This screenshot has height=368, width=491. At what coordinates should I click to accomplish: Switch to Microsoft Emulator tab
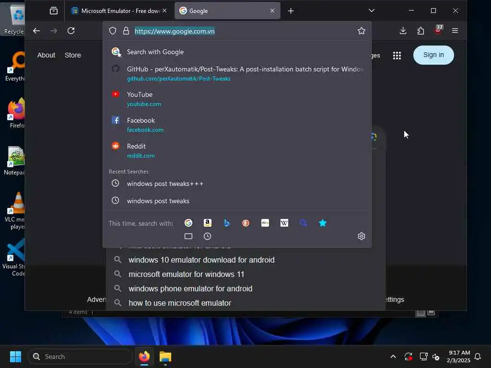point(119,11)
